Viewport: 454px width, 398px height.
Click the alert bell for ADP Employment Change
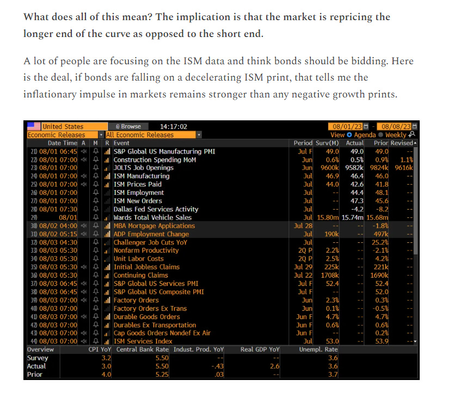coord(96,234)
